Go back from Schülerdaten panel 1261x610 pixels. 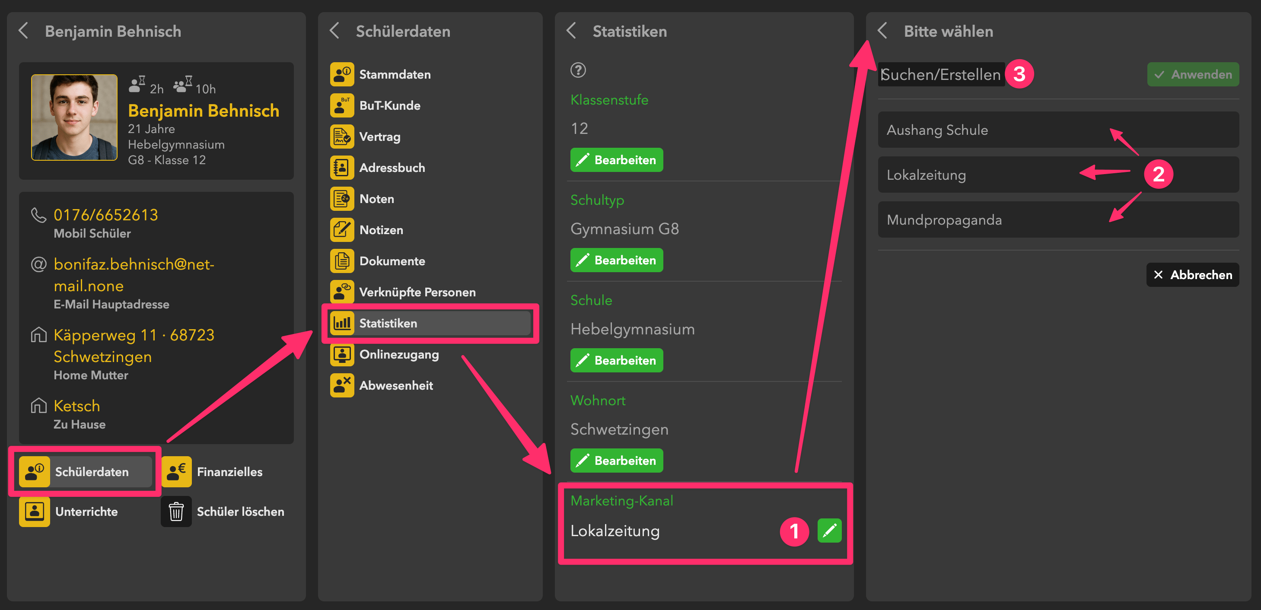335,31
